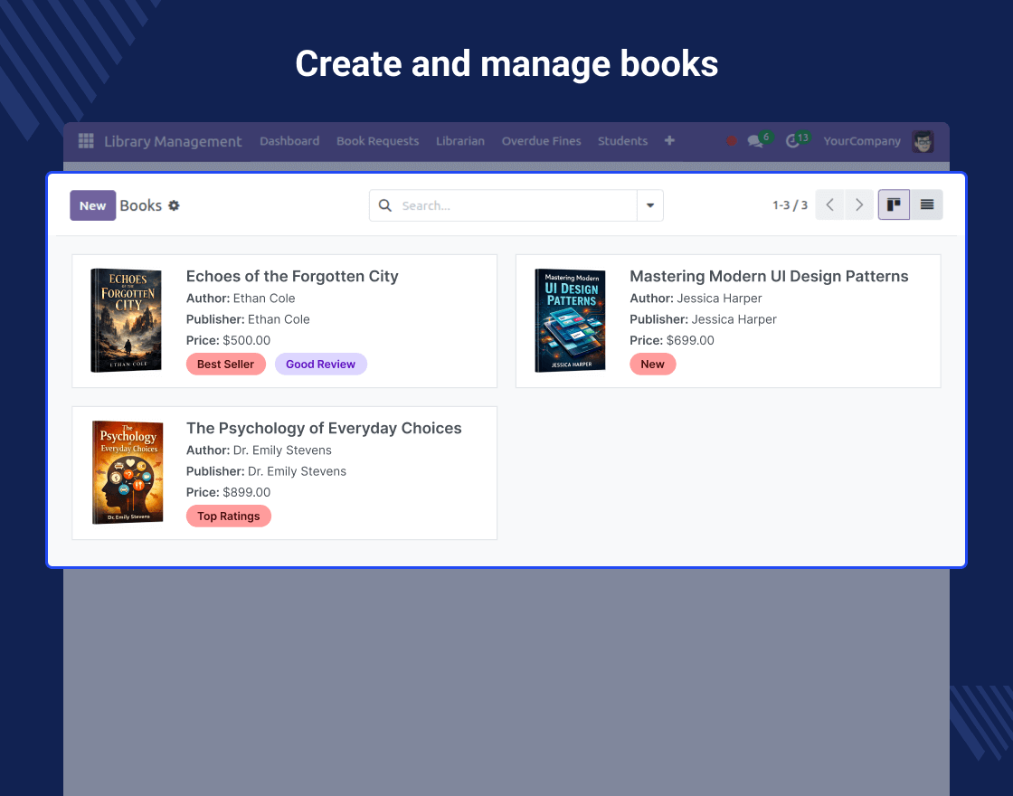The height and width of the screenshot is (796, 1013).
Task: Go to previous page of books
Action: 830,204
